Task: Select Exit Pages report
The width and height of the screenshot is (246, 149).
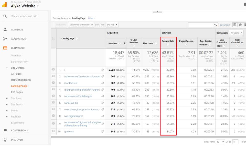Action: point(17,92)
